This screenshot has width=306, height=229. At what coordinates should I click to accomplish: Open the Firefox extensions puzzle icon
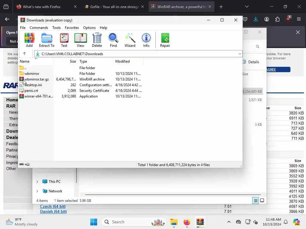click(x=277, y=19)
